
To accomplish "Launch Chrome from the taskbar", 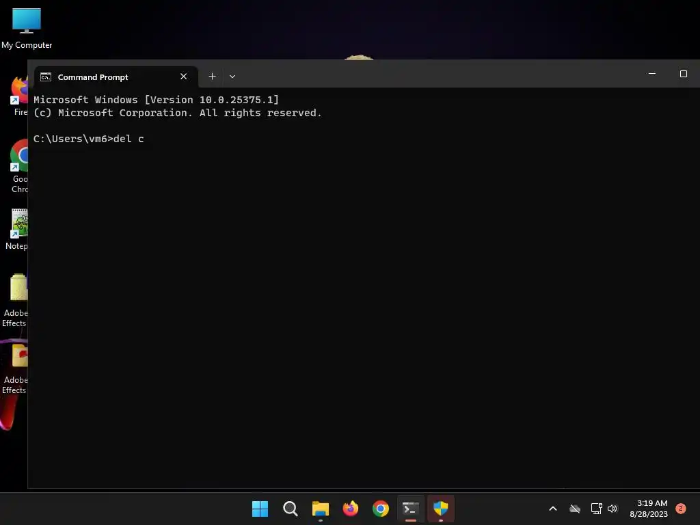I will pyautogui.click(x=380, y=509).
